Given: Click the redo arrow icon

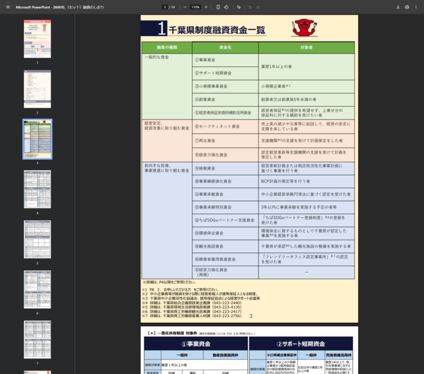Looking at the screenshot, I should click(258, 7).
